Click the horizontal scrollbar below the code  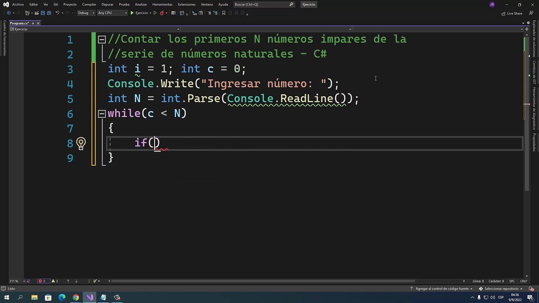263,281
